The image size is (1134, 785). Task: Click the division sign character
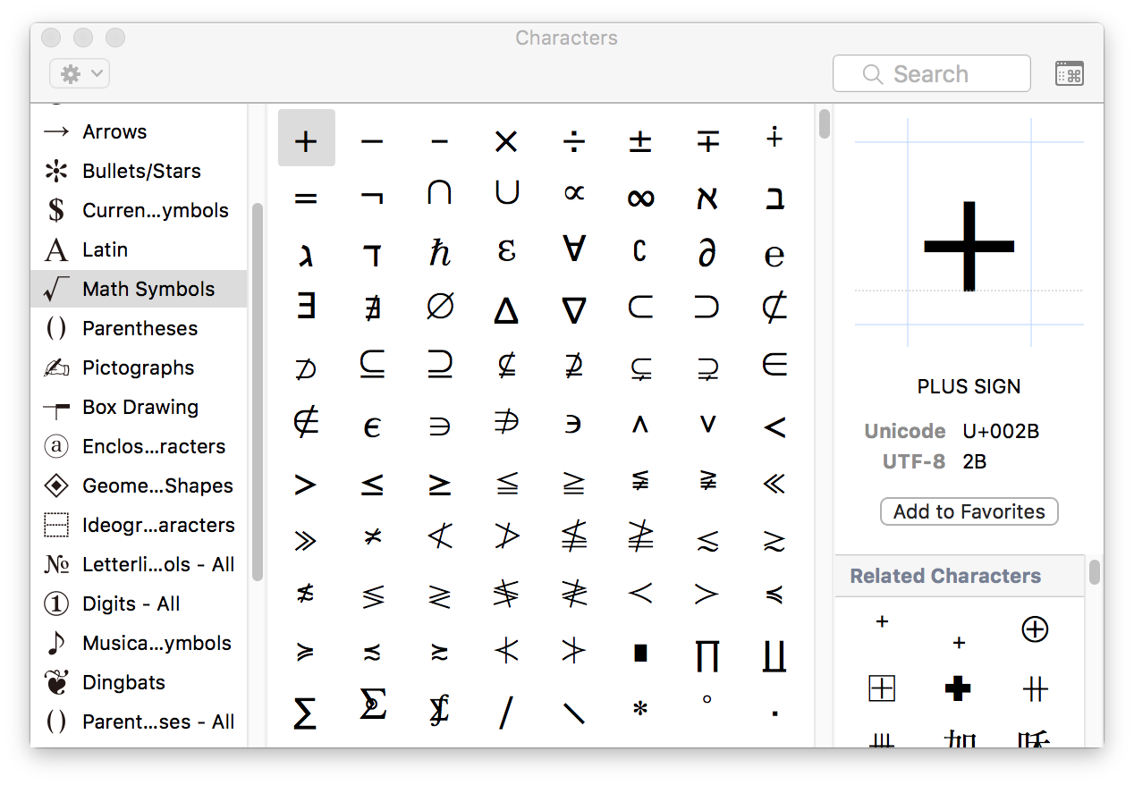point(573,140)
